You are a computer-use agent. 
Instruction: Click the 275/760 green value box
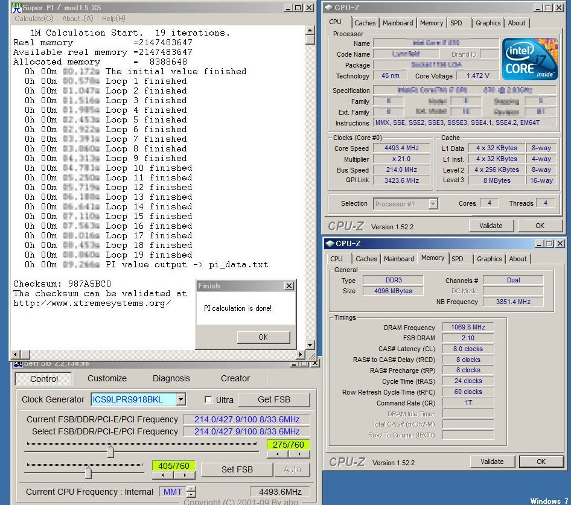tap(288, 445)
